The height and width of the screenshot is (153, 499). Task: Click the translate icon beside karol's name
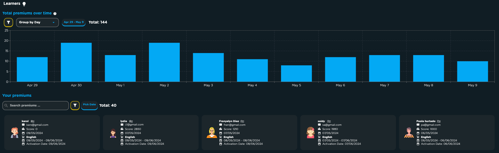(33, 121)
